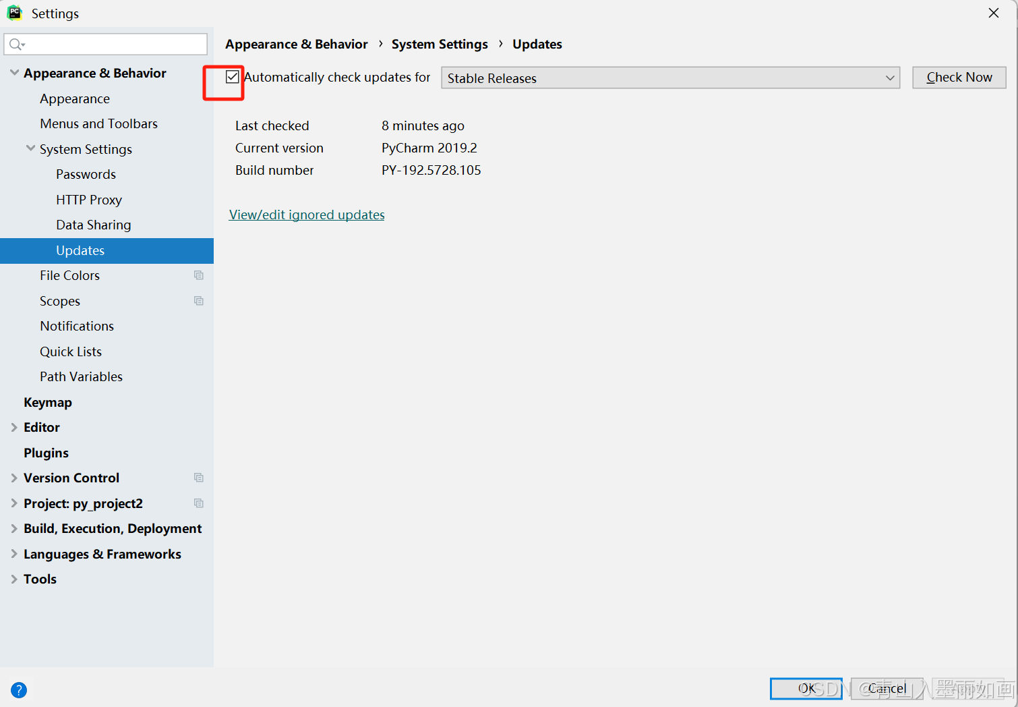Open the help question mark icon
The height and width of the screenshot is (707, 1018).
click(19, 690)
